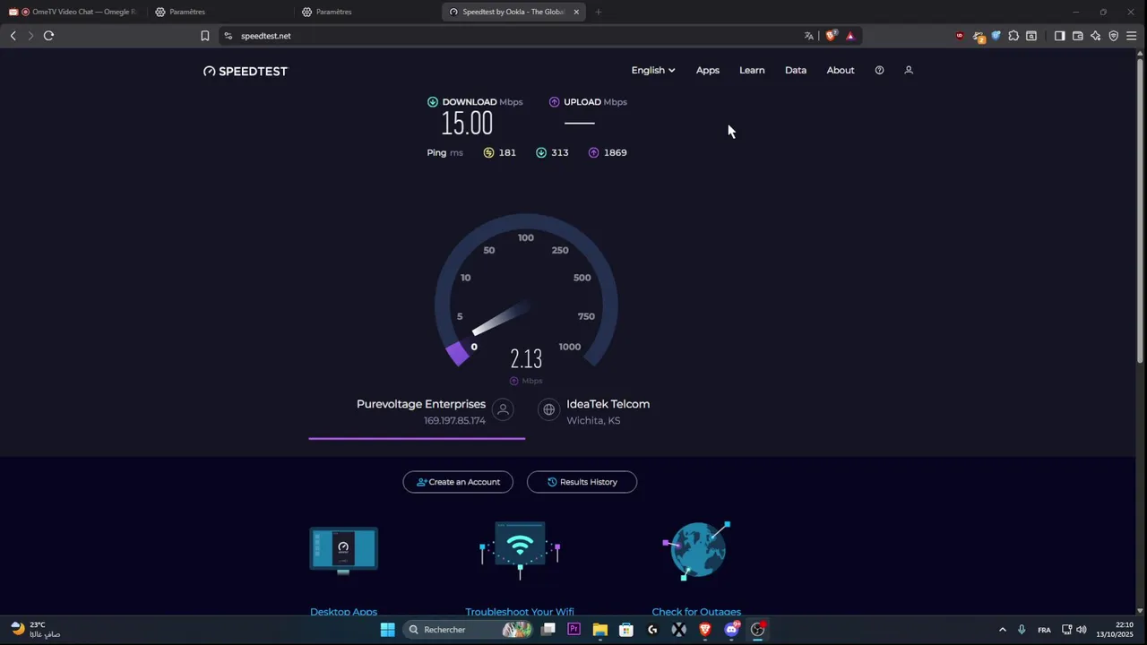Click the upload ping icon showing 1869
The image size is (1147, 645).
[593, 152]
